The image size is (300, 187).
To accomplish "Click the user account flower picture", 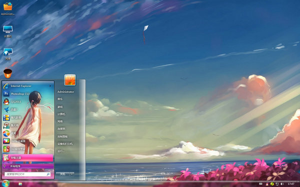I will point(70,80).
